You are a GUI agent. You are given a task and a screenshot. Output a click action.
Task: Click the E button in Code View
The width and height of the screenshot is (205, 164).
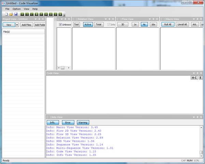(201, 78)
